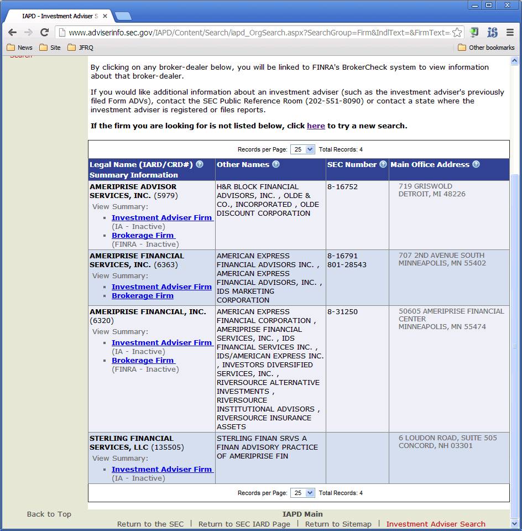Select the legal name AMERIPRISE ADVISOR SERVICES, INC.
The width and height of the screenshot is (522, 531).
point(133,191)
